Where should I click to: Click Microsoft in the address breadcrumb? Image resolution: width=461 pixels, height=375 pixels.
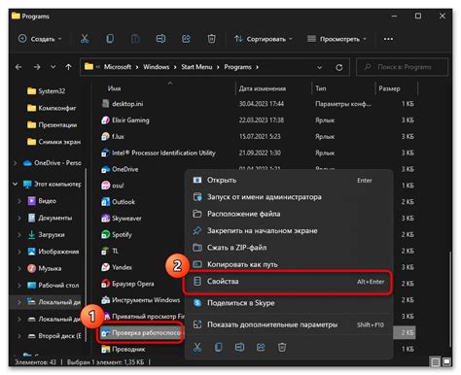118,67
